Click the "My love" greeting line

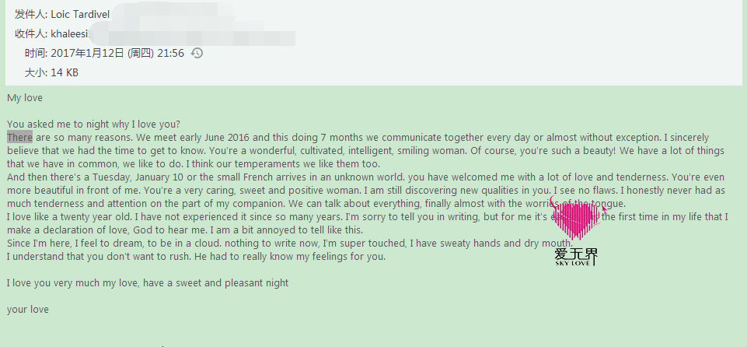point(25,98)
